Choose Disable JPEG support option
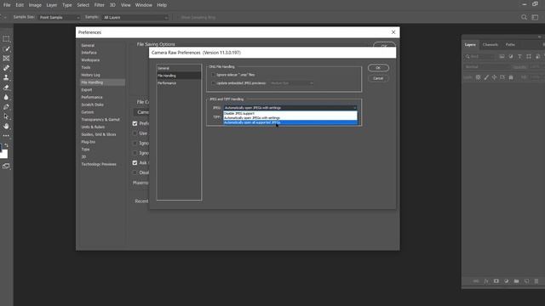 290,113
